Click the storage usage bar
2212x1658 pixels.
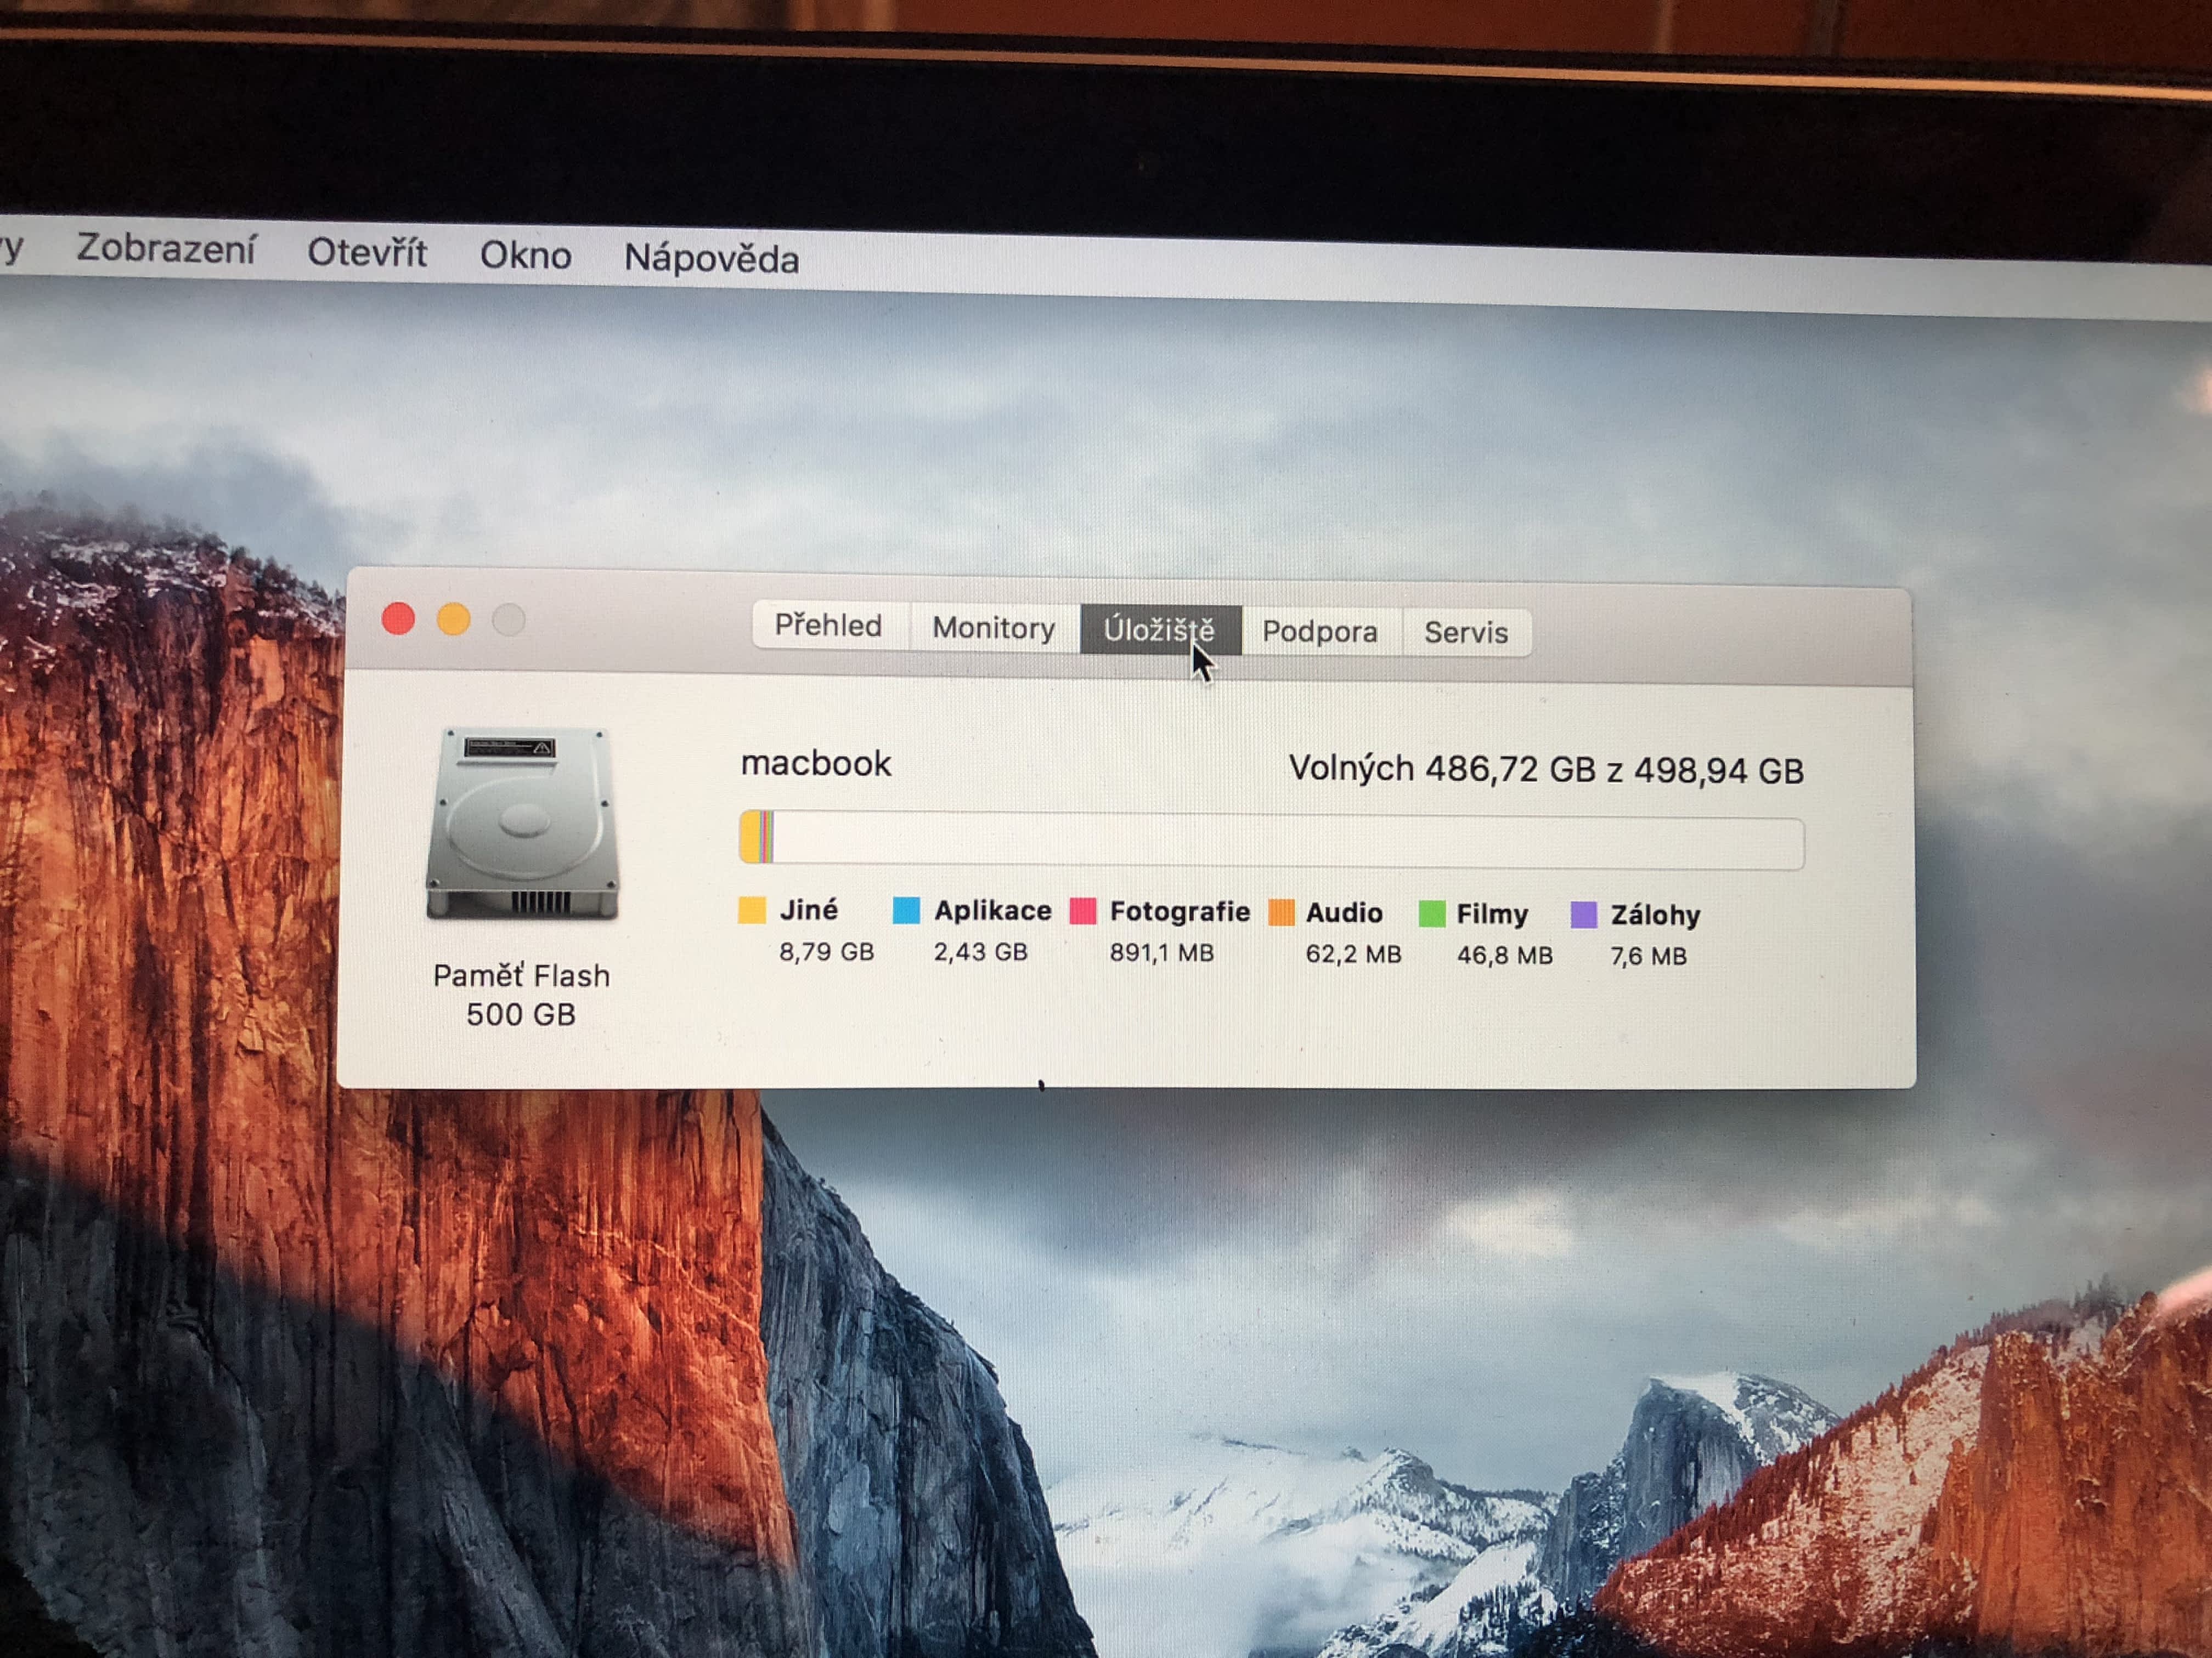1270,841
